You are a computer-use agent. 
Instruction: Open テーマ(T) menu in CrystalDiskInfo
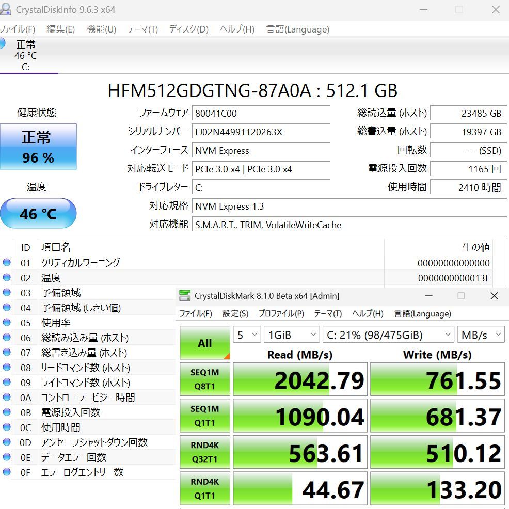(x=142, y=29)
